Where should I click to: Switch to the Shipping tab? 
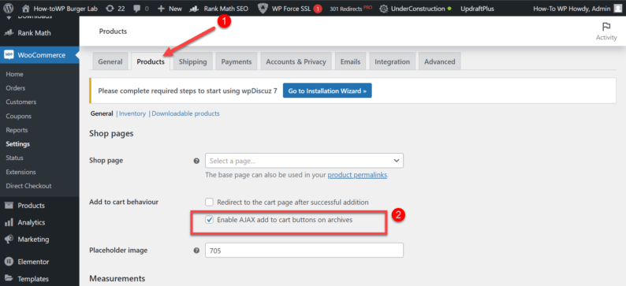(193, 61)
